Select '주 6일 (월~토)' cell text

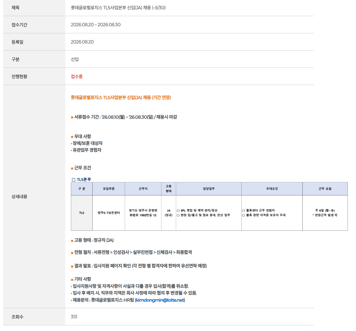325,210
